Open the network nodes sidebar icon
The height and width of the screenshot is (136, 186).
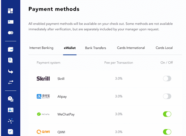click(10, 121)
